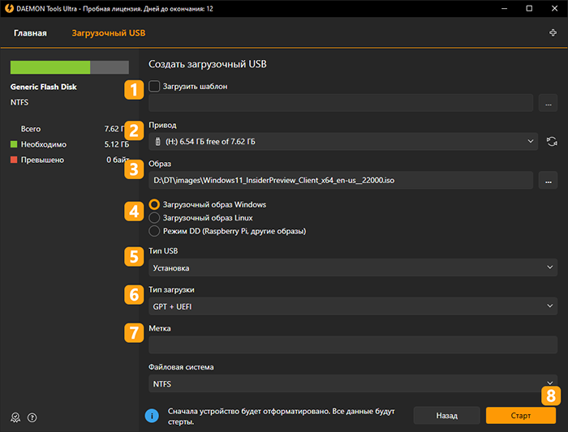Screen dimensions: 568x432
Task: Maximize the DAEMON Tools Ultra window
Action: [x=529, y=8]
